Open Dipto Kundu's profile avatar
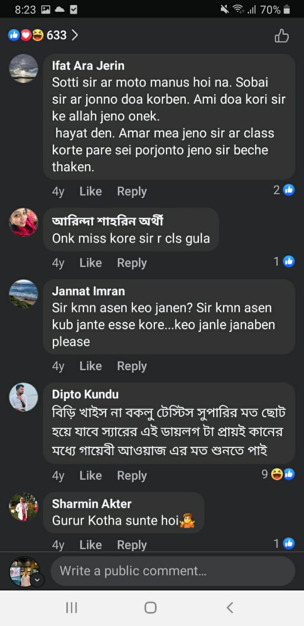 pyautogui.click(x=23, y=397)
